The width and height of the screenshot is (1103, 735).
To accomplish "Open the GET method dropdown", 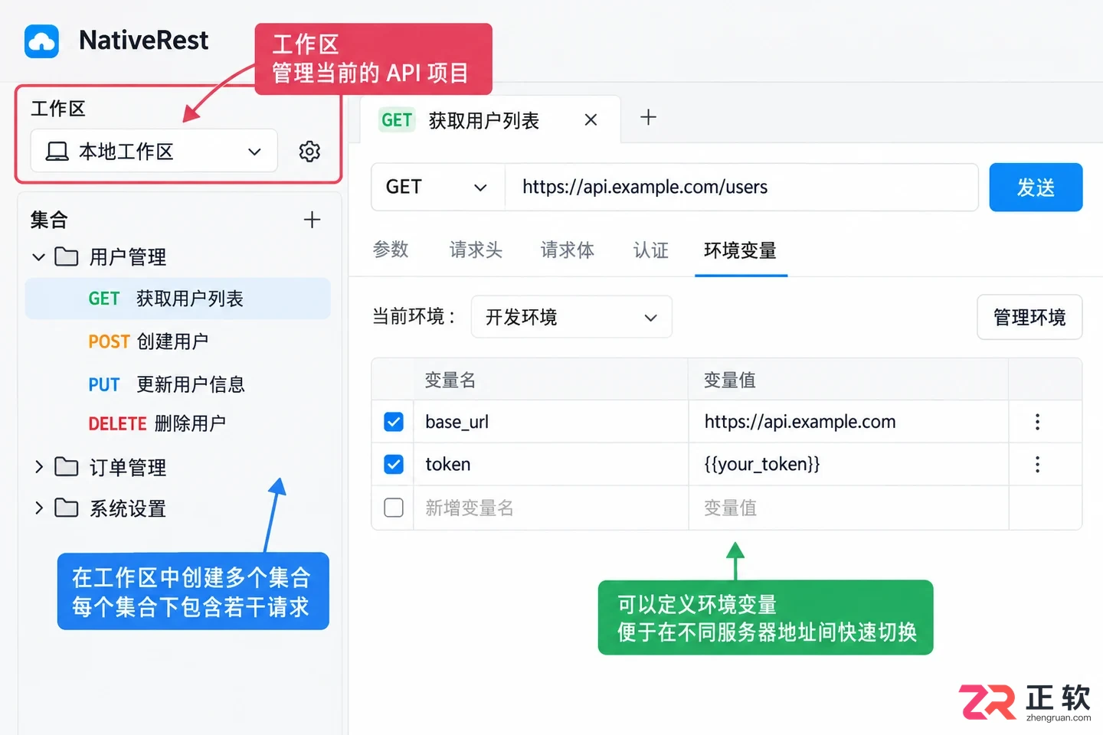I will tap(438, 187).
